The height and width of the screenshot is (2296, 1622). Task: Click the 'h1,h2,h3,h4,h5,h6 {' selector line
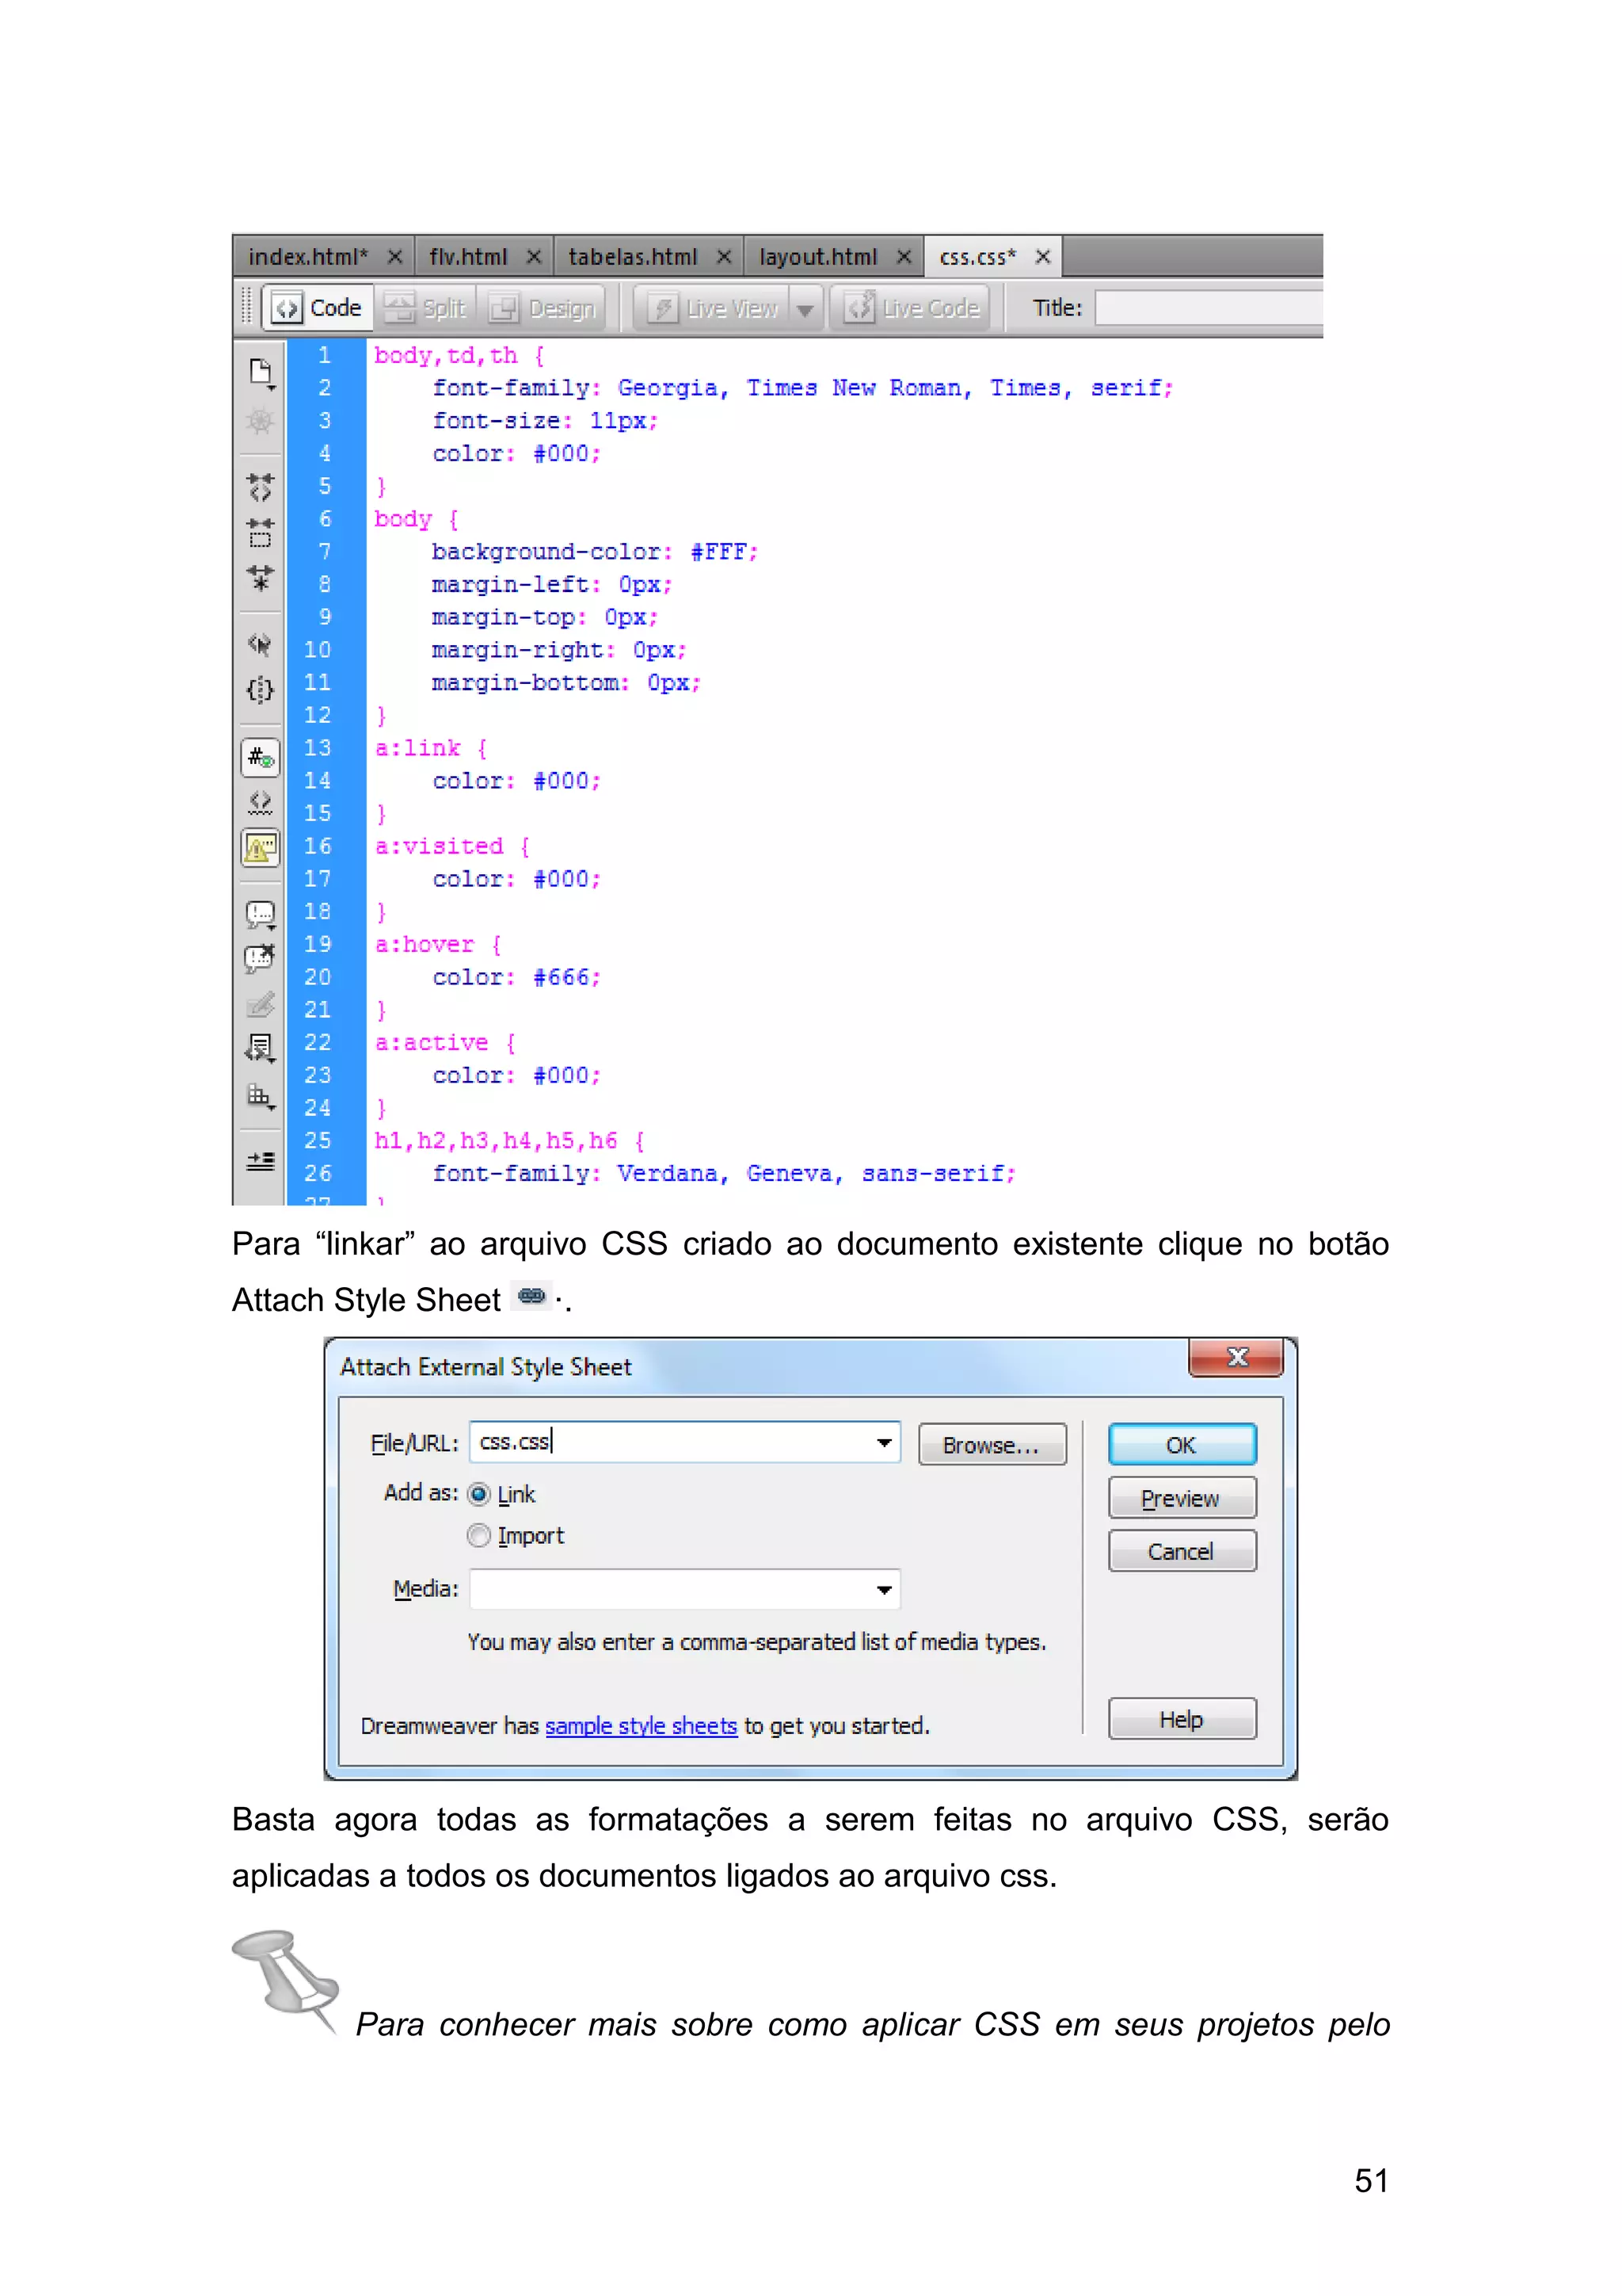pyautogui.click(x=510, y=1141)
